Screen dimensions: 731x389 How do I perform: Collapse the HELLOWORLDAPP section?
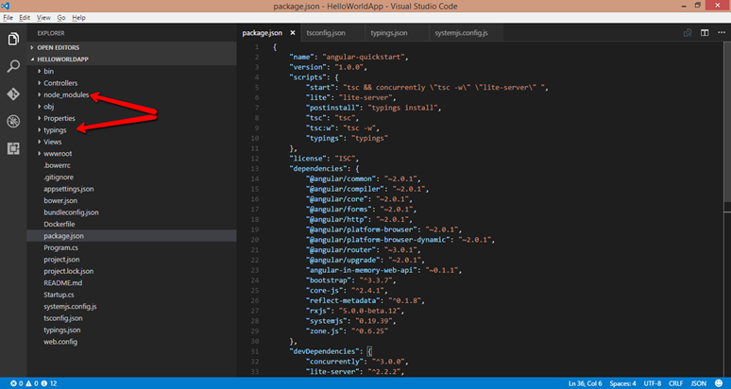click(x=131, y=59)
